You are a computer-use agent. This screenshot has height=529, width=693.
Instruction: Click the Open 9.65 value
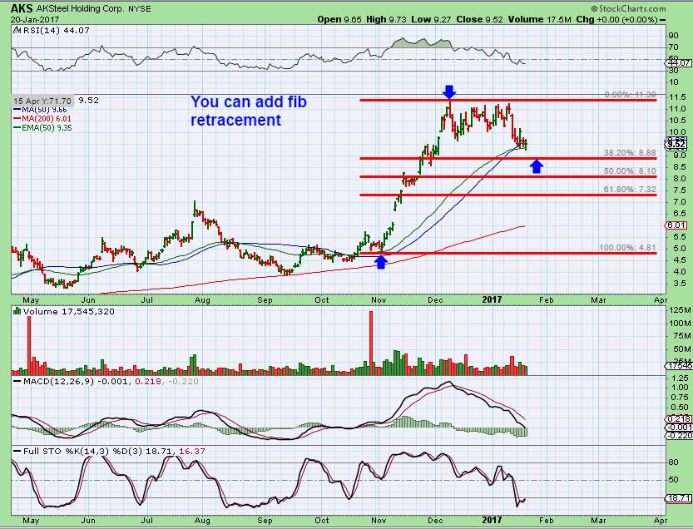pyautogui.click(x=339, y=19)
